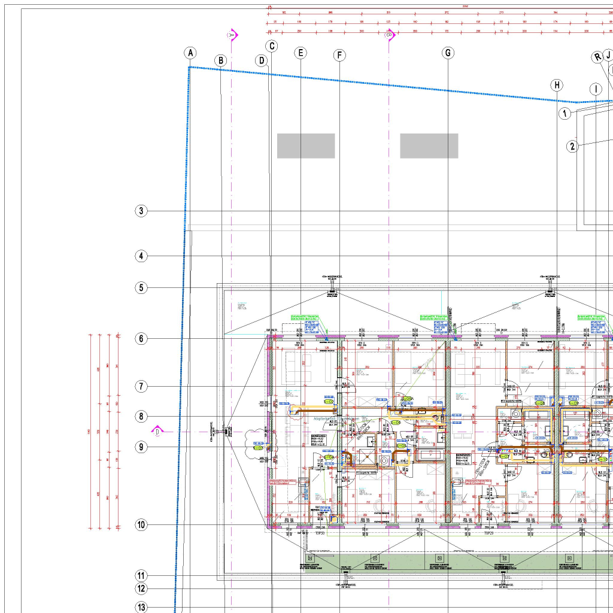Select circular grid bubble G
The height and width of the screenshot is (613, 613).
click(448, 53)
